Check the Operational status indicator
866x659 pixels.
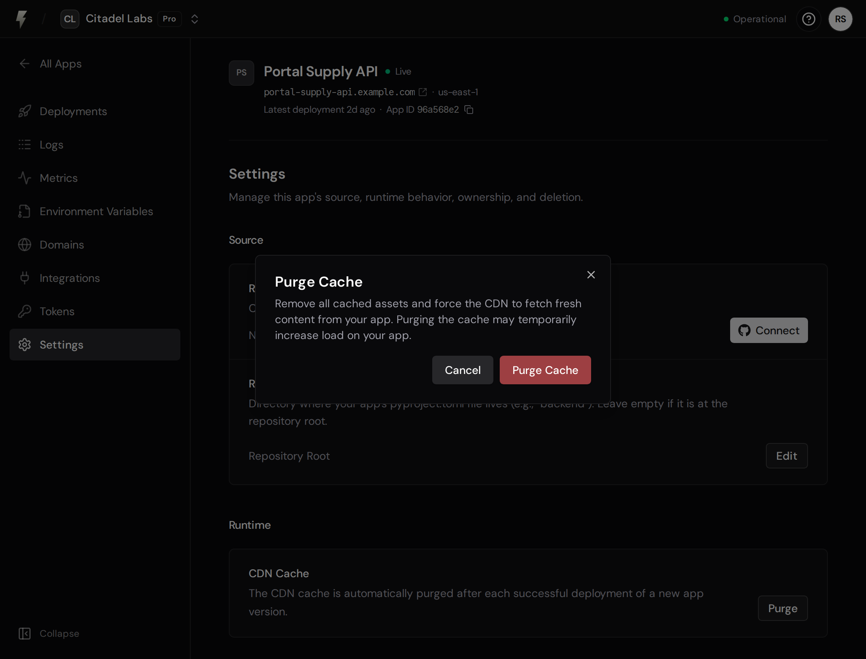(x=755, y=19)
